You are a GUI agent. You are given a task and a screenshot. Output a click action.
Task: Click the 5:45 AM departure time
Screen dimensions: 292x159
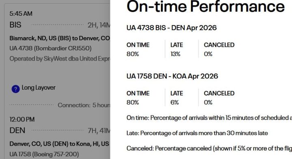21,14
